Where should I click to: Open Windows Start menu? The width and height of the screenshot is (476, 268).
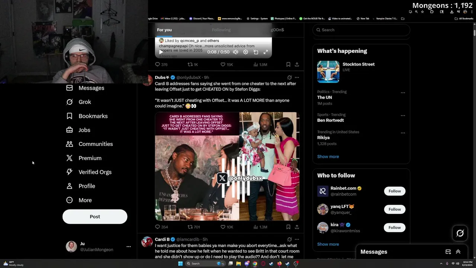pos(180,264)
